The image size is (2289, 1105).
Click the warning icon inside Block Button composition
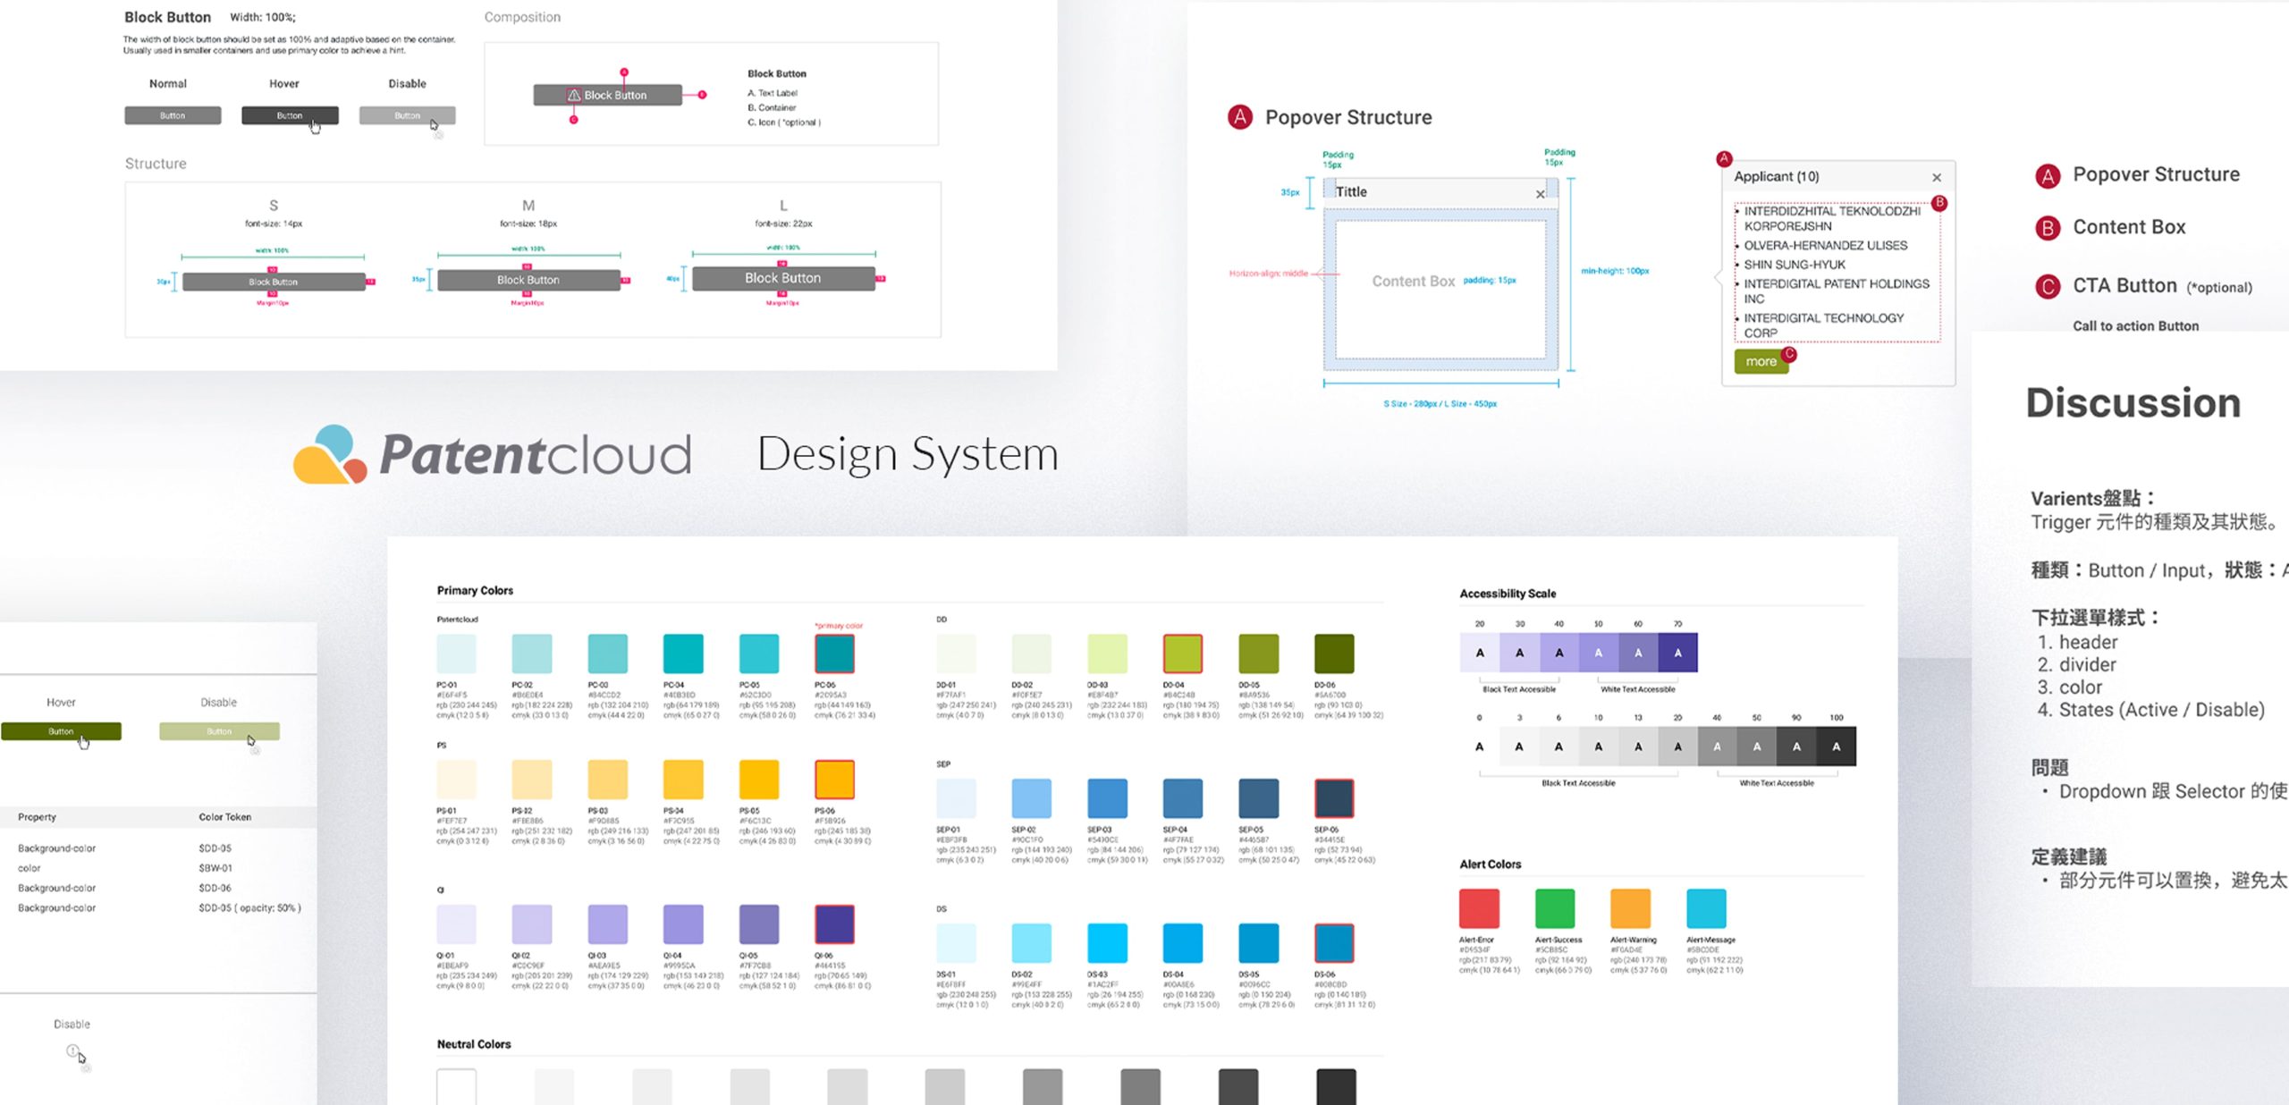[x=574, y=96]
